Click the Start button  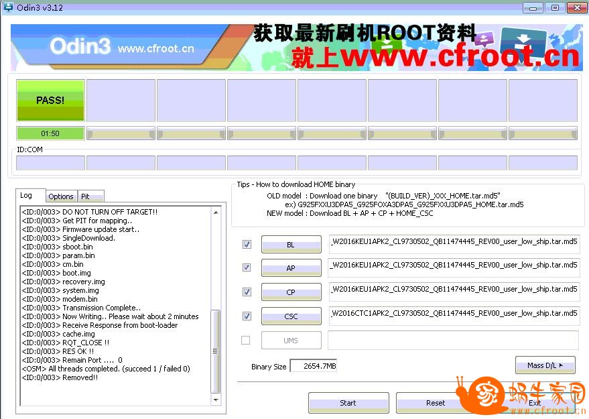click(348, 403)
